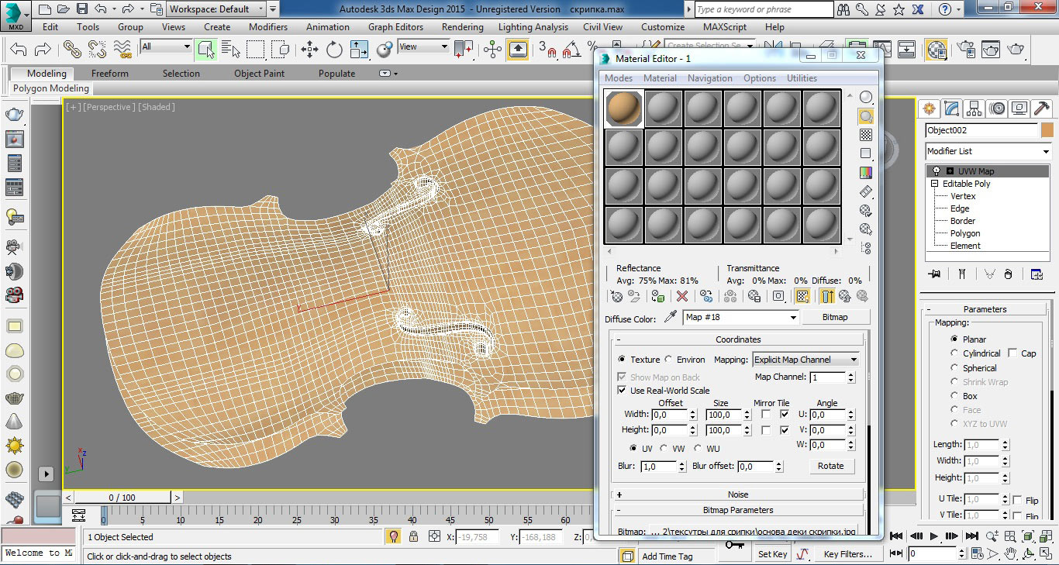Open the Hierarchy panel tab icon
This screenshot has height=565, width=1059.
click(x=974, y=109)
